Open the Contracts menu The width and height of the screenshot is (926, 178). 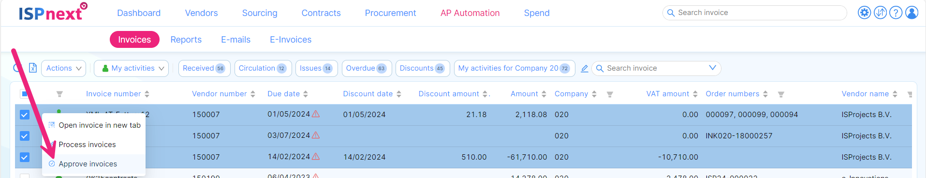click(321, 13)
